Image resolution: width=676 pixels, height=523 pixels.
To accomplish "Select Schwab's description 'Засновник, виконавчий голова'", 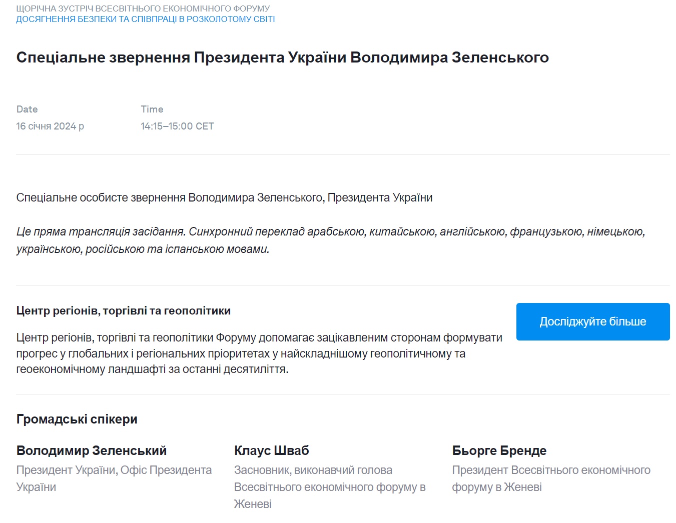I will pyautogui.click(x=314, y=470).
